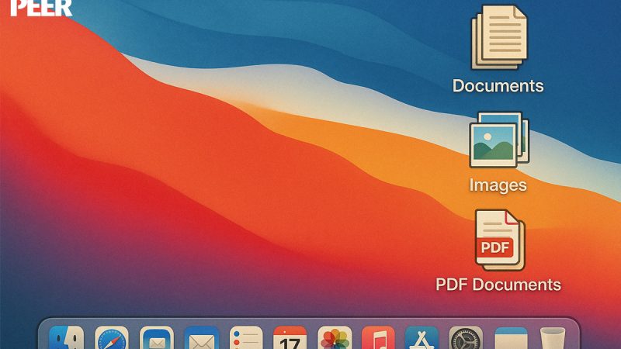Open Safari compass icon in Dock
The image size is (621, 349).
point(112,337)
